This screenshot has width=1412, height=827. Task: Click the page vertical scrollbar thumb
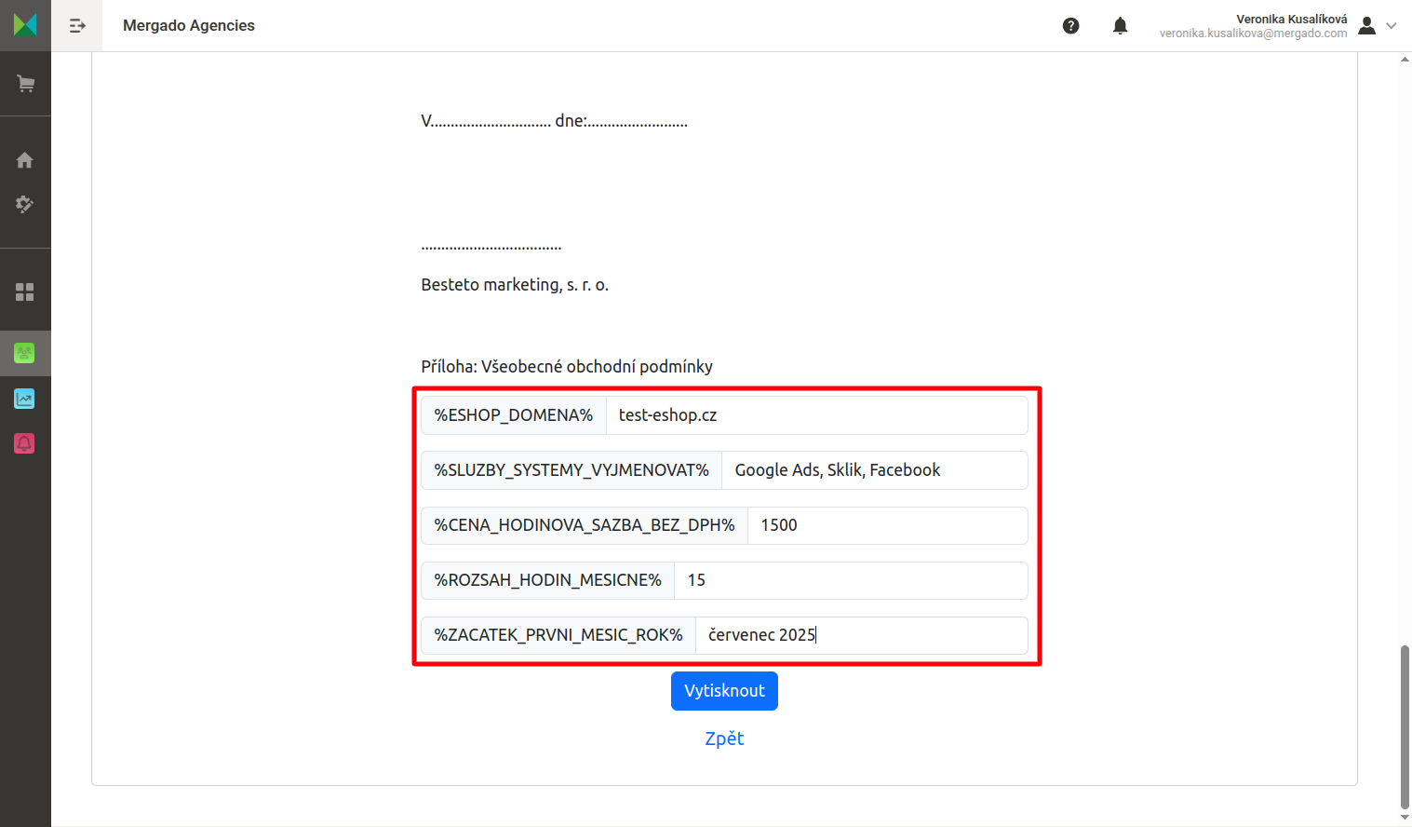tap(1405, 726)
